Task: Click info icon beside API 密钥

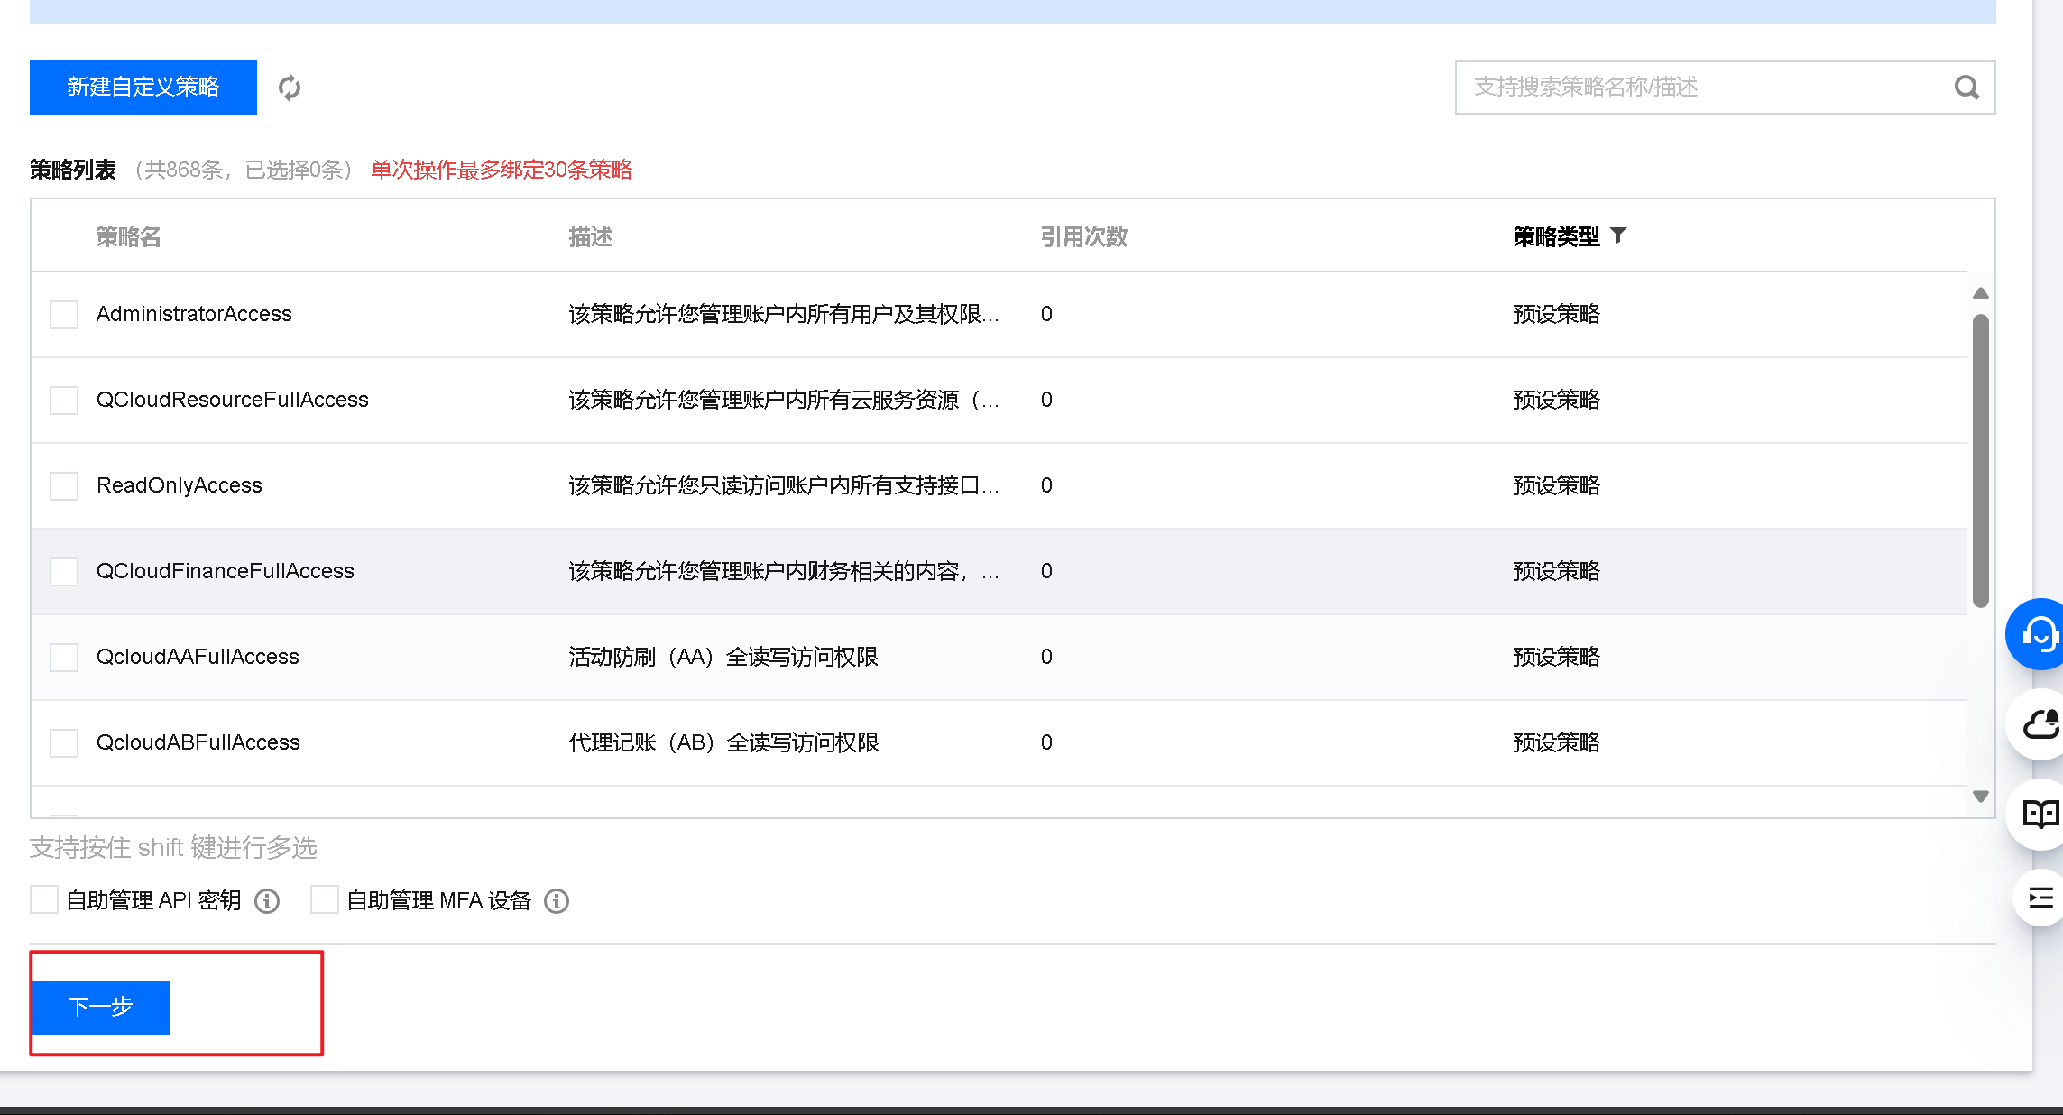Action: 267,901
